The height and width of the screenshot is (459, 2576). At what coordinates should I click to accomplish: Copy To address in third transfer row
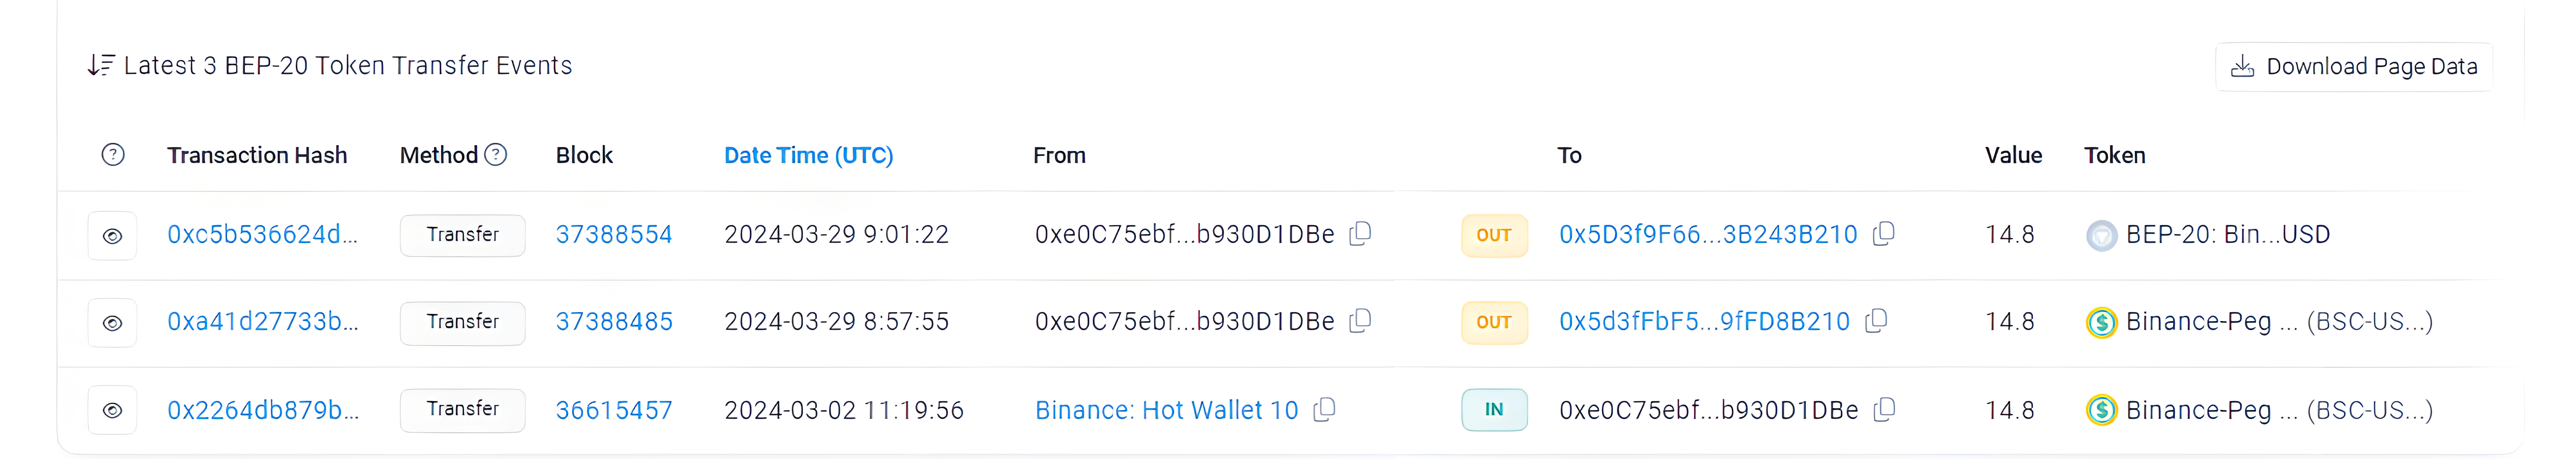[1884, 409]
